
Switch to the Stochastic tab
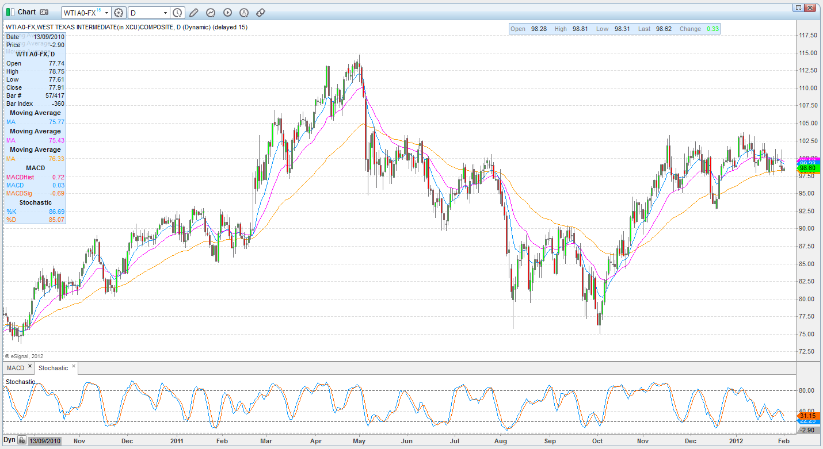coord(53,368)
